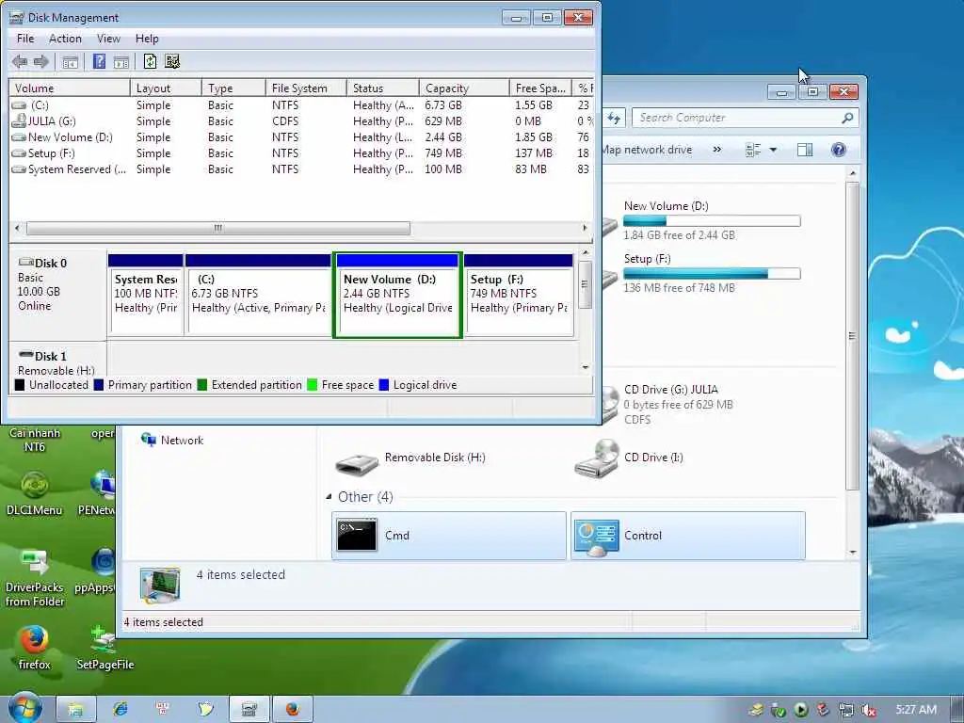The image size is (964, 723).
Task: Click the (C:) 6.73 GB partition block
Action: tap(258, 295)
